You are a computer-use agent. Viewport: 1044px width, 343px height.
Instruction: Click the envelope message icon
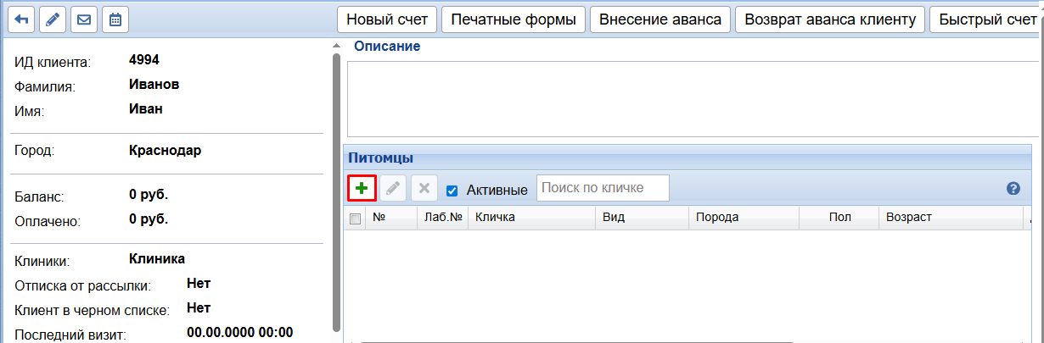point(83,19)
